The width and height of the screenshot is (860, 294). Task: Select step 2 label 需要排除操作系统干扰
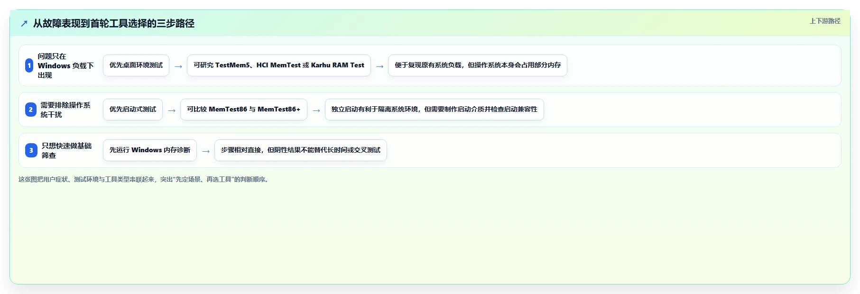(65, 110)
